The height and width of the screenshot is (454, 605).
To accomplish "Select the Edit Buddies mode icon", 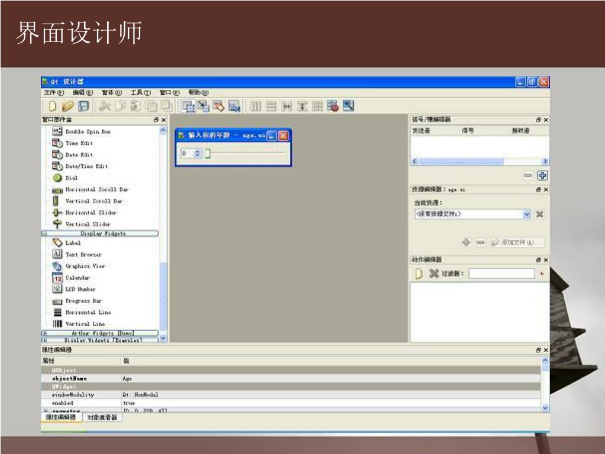I will tap(218, 106).
